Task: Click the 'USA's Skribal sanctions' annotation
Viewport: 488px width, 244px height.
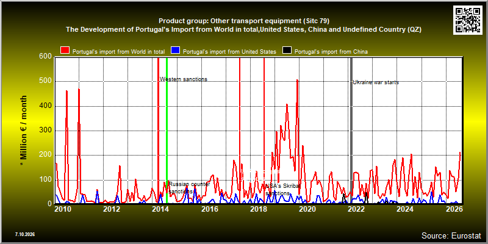Action: coord(283,190)
